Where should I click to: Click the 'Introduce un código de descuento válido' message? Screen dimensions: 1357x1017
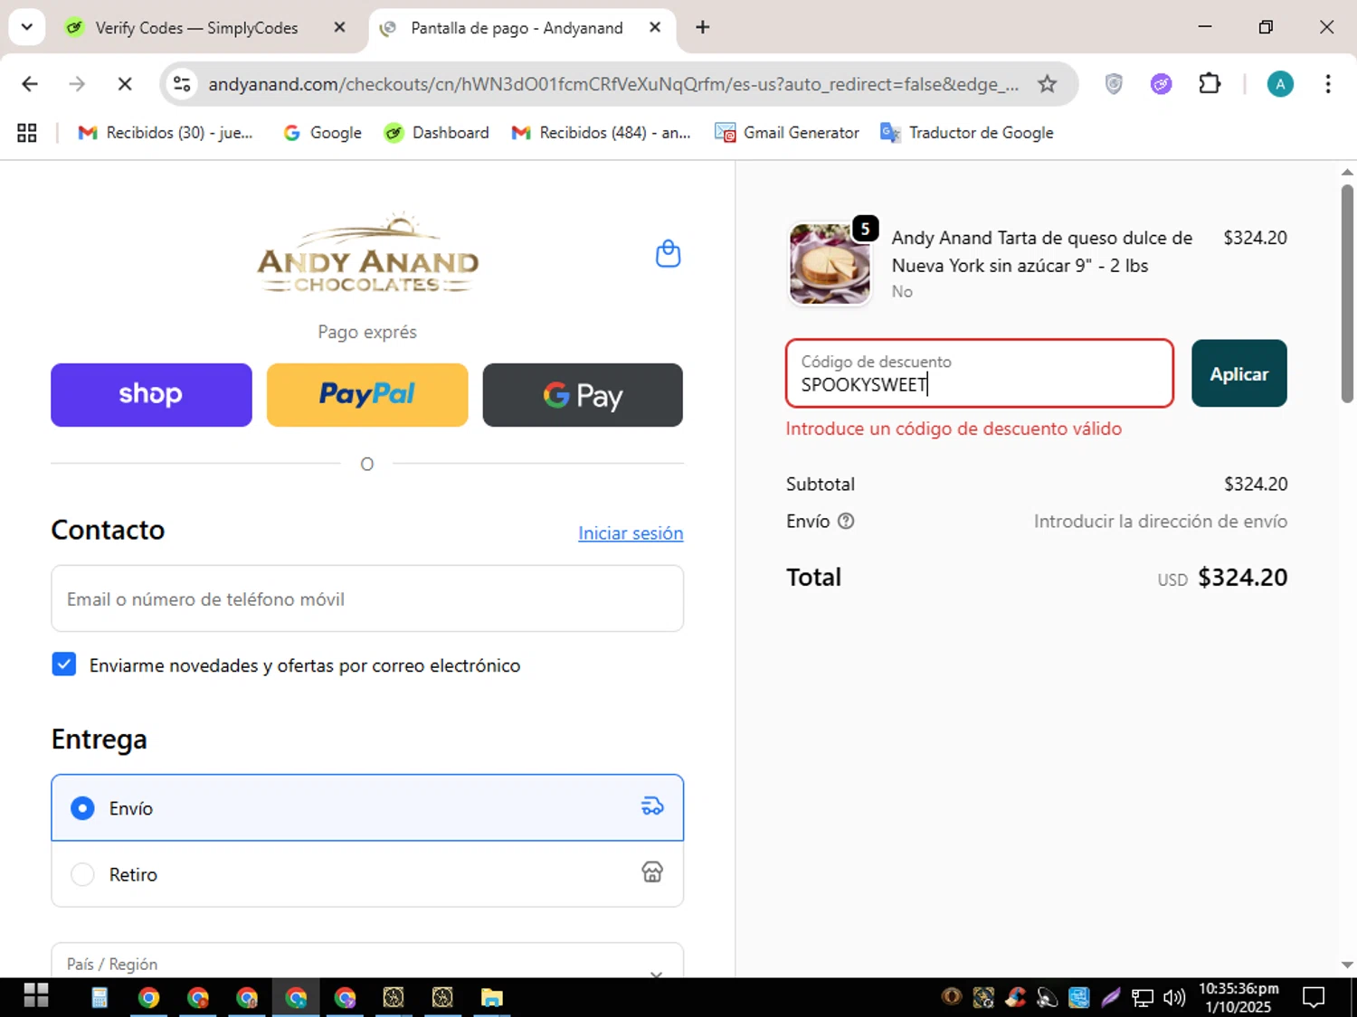coord(954,428)
